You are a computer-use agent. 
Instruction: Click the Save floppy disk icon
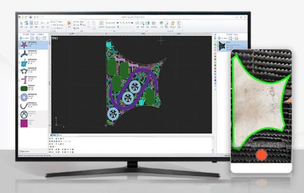[x=30, y=17]
